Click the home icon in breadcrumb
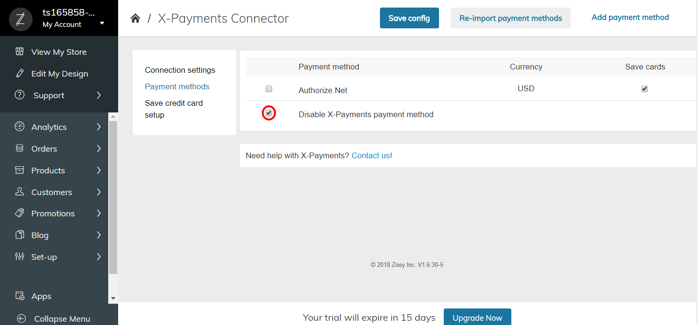Viewport: 698px width, 325px height. 135,18
